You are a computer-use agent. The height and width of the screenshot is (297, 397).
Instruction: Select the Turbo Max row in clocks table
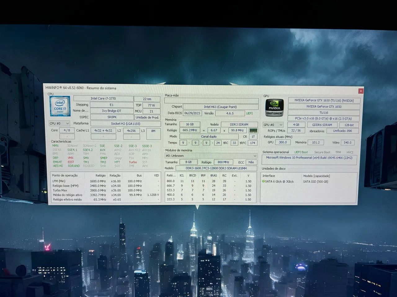105,190
